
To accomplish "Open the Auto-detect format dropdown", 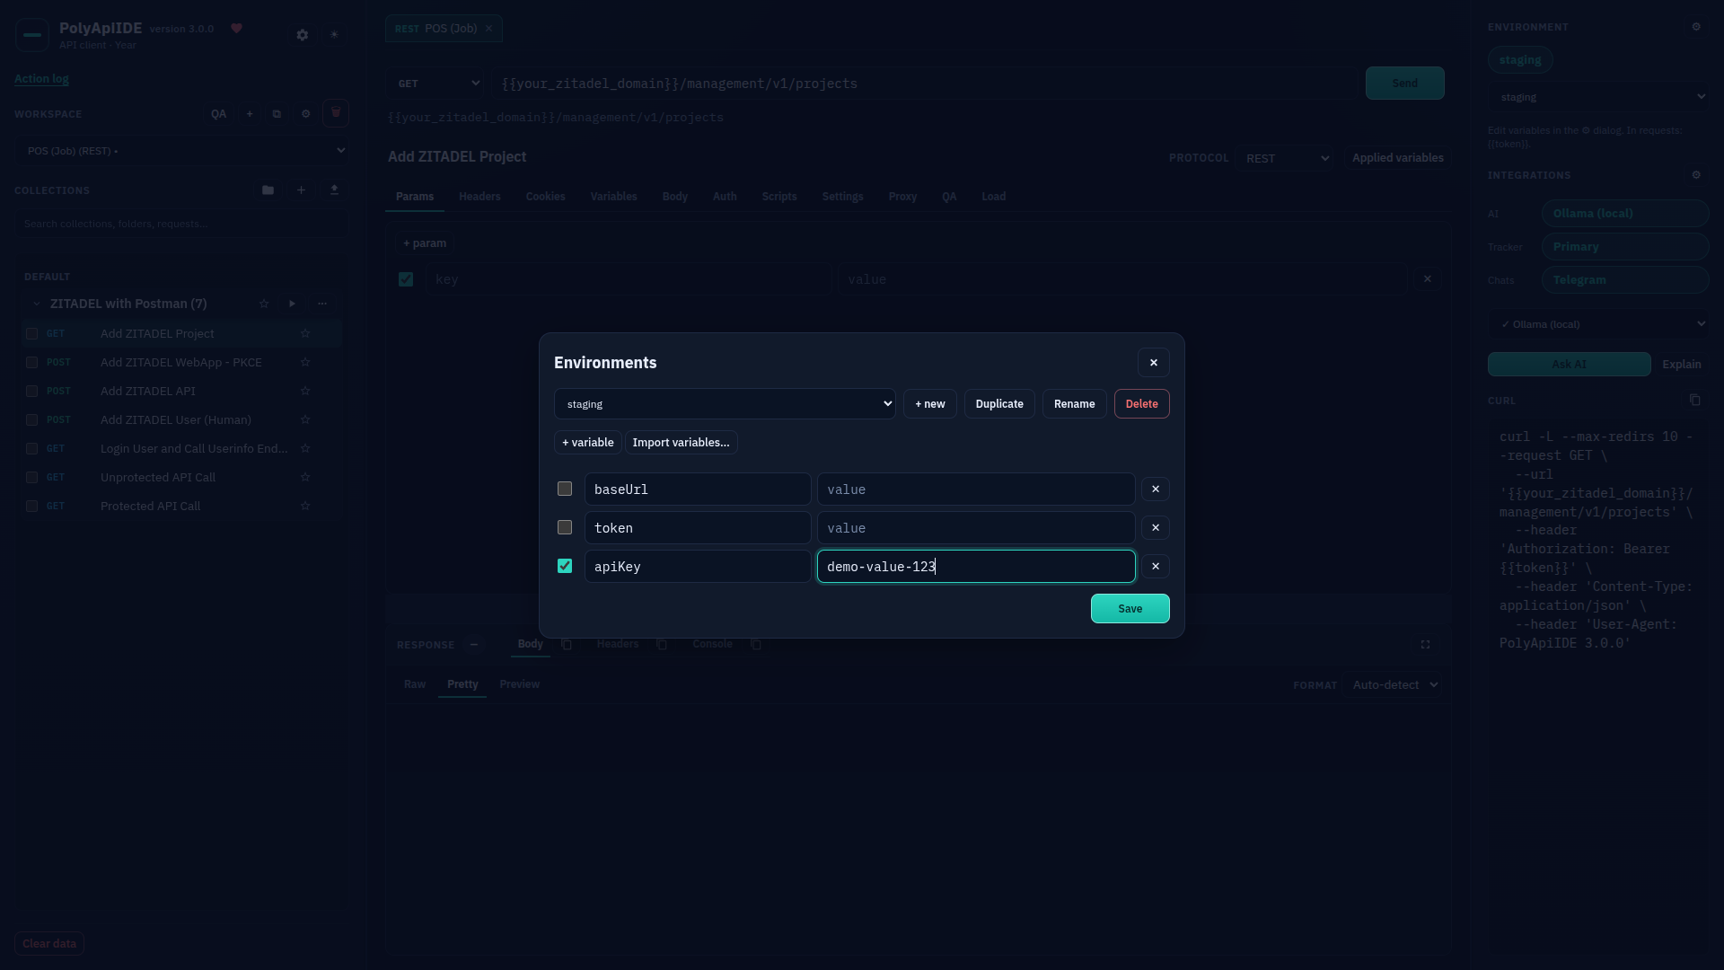I will (x=1393, y=685).
